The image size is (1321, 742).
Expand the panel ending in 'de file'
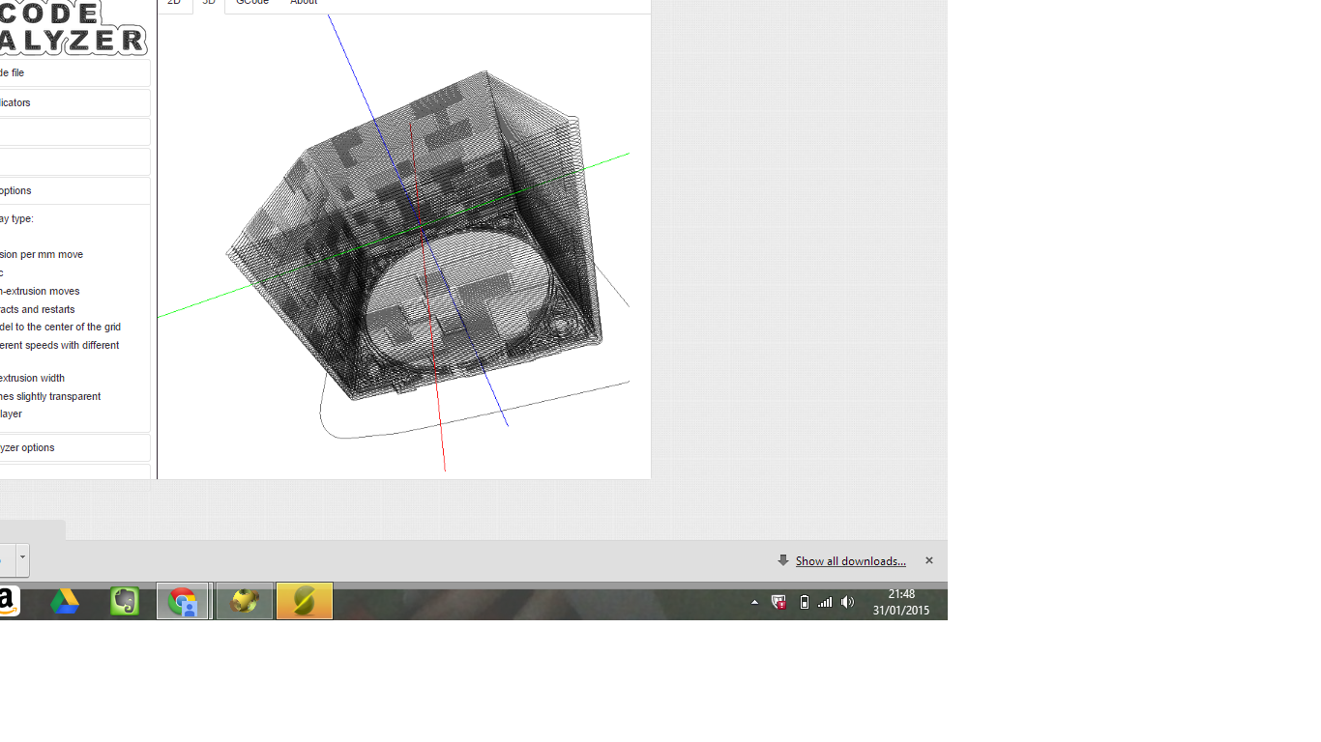tap(74, 73)
